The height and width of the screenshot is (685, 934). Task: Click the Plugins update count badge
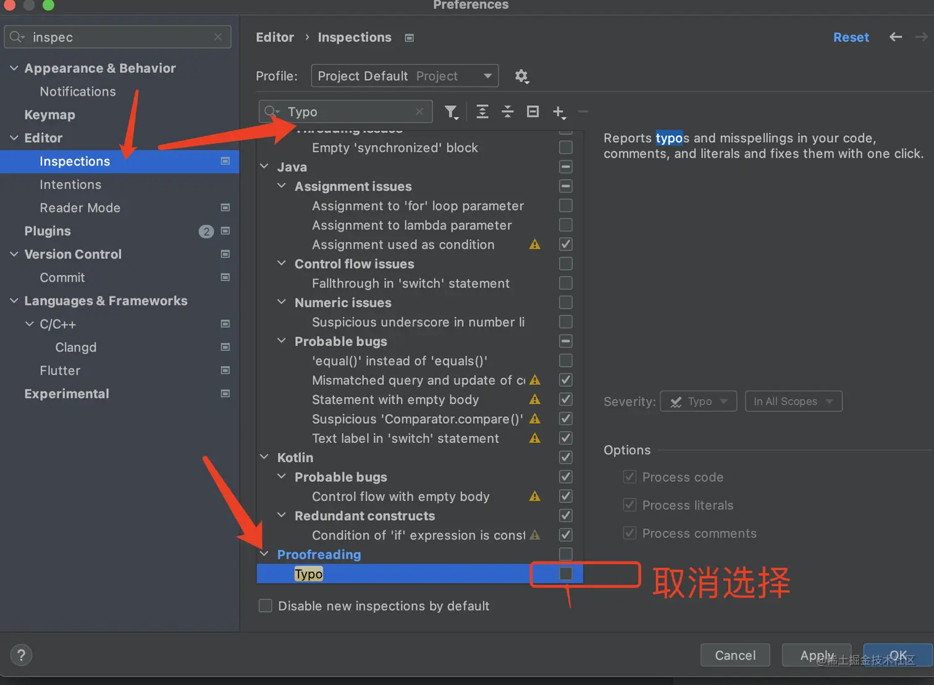point(206,232)
